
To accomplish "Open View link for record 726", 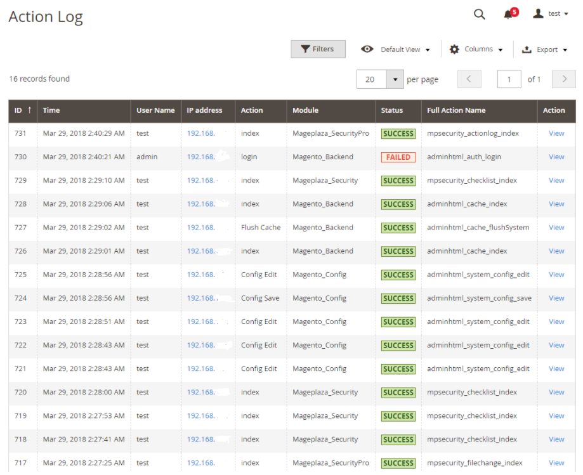I will [x=556, y=251].
